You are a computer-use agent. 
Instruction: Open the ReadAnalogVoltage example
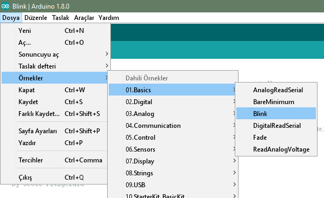[x=276, y=149]
